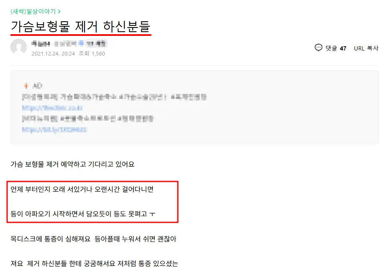Open the second blurred ad headline
Viewport: 390px width, 277px height.
pos(88,119)
